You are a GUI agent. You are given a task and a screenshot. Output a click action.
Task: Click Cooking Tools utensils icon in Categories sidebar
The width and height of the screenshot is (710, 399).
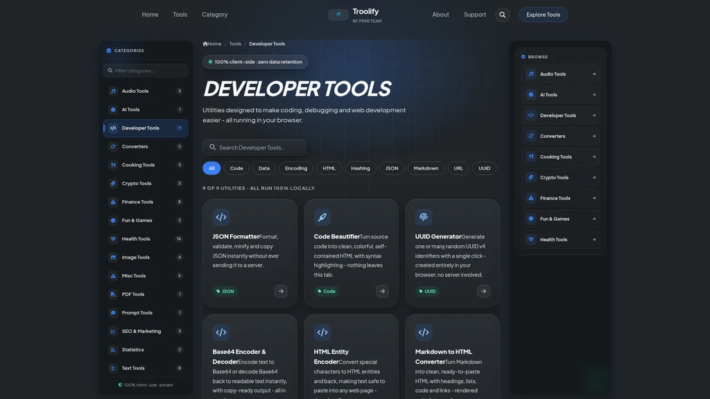click(113, 165)
